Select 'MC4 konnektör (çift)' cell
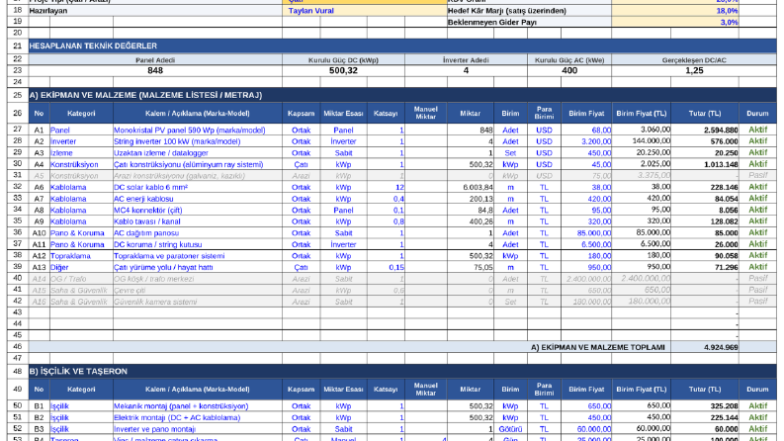 coord(198,210)
